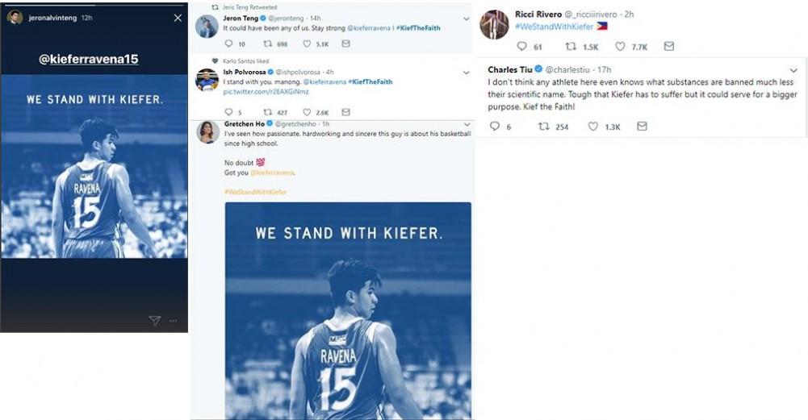This screenshot has width=808, height=420.
Task: Open the dropdown arrow on Gretchen Ho's tweet
Action: point(466,124)
